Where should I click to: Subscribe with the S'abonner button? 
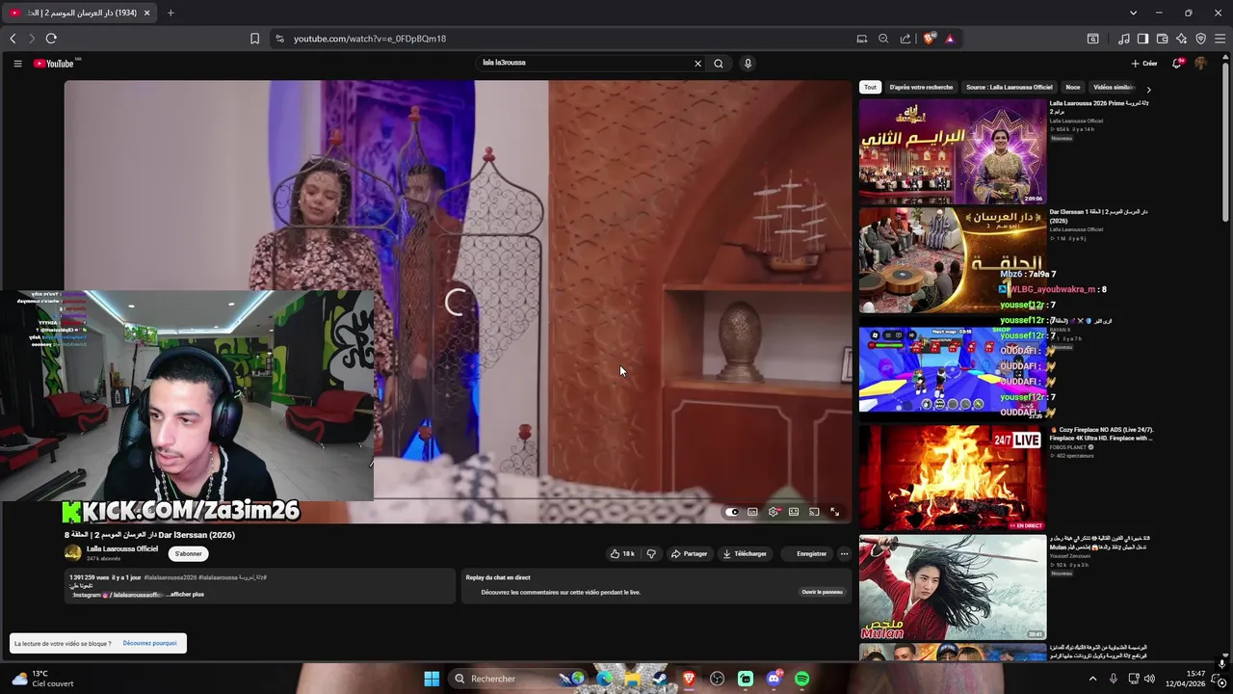point(189,553)
